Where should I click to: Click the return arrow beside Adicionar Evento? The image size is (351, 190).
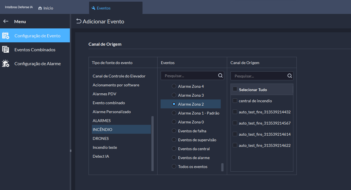[x=79, y=21]
